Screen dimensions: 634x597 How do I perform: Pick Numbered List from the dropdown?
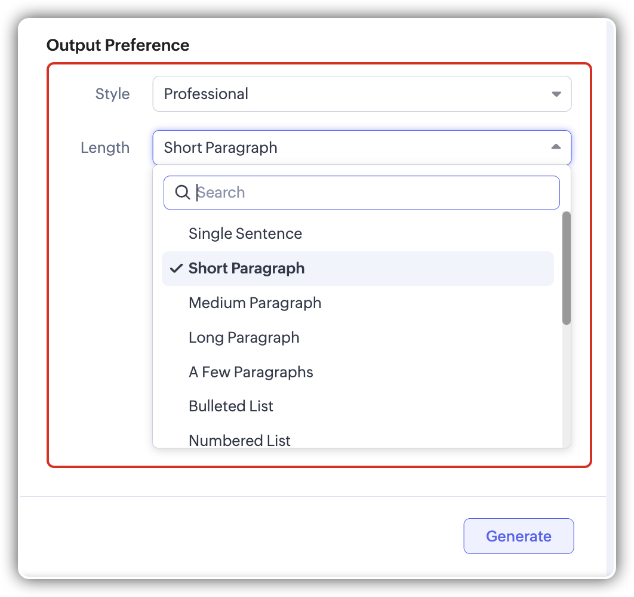pyautogui.click(x=239, y=440)
